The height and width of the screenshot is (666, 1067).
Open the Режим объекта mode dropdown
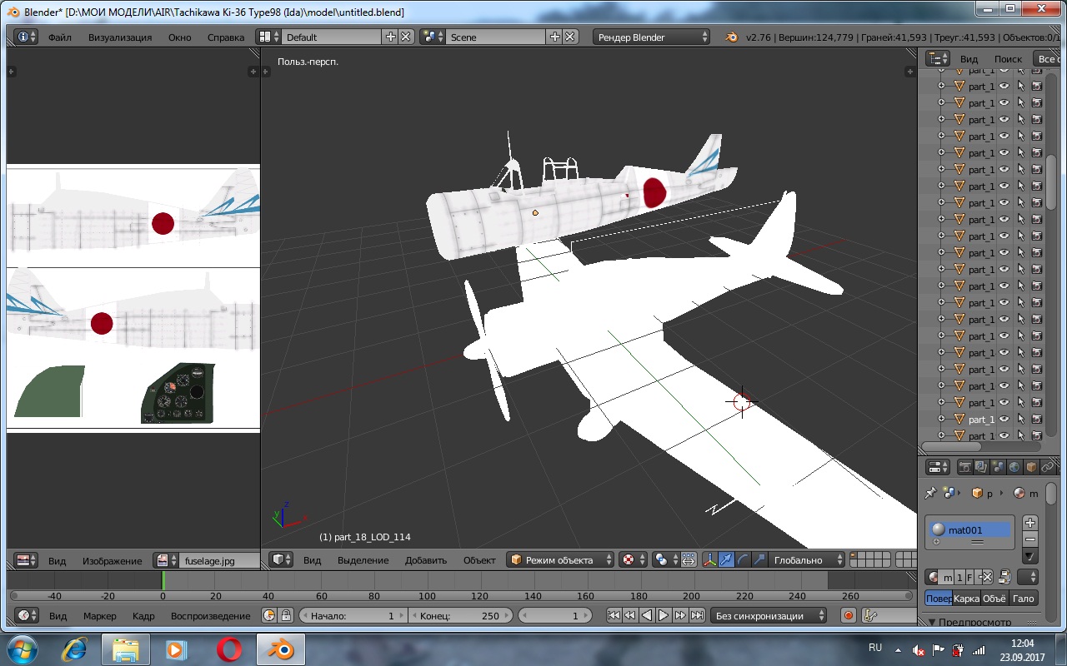[561, 560]
